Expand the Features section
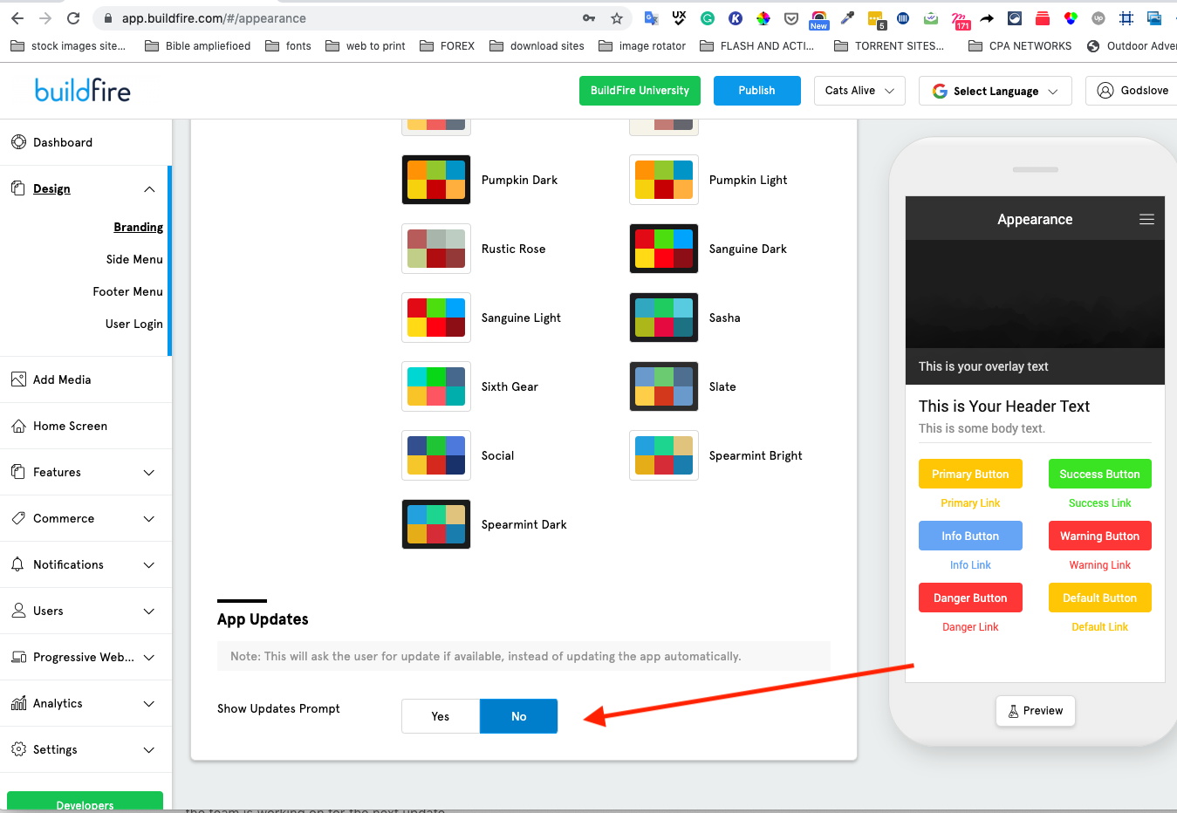This screenshot has height=813, width=1177. point(149,473)
